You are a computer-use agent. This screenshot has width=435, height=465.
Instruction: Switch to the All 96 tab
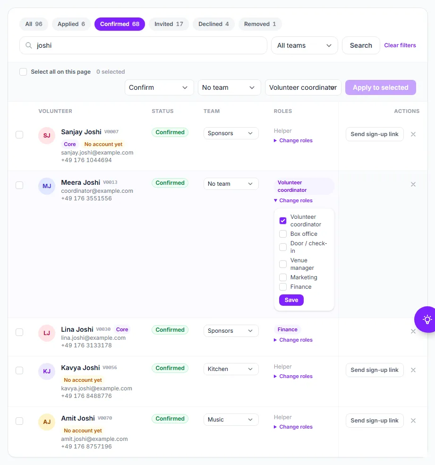click(x=34, y=24)
